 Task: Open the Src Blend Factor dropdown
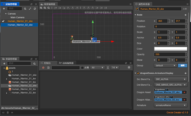pyautogui.click(x=171, y=79)
